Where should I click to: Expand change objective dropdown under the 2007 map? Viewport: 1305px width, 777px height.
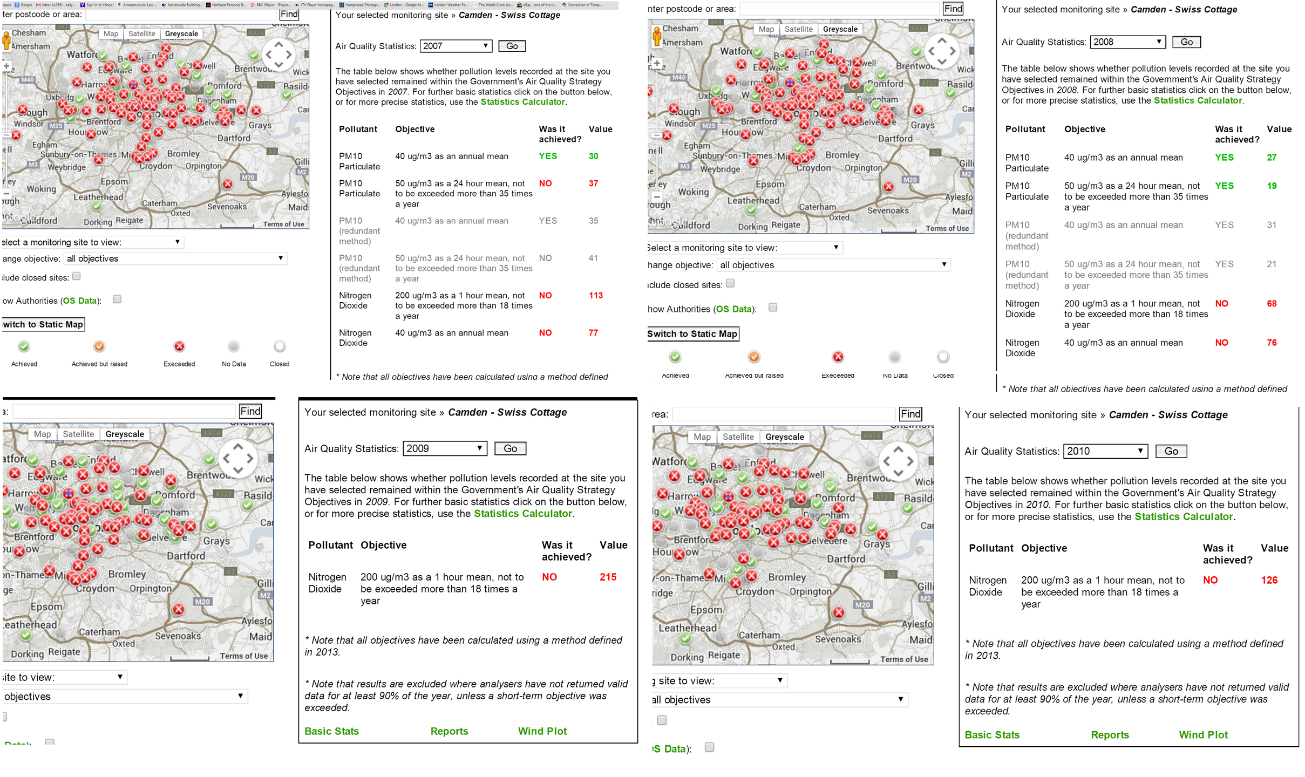click(x=175, y=258)
